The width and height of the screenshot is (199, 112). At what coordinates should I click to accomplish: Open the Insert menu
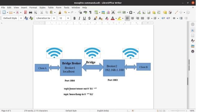pos(24,7)
